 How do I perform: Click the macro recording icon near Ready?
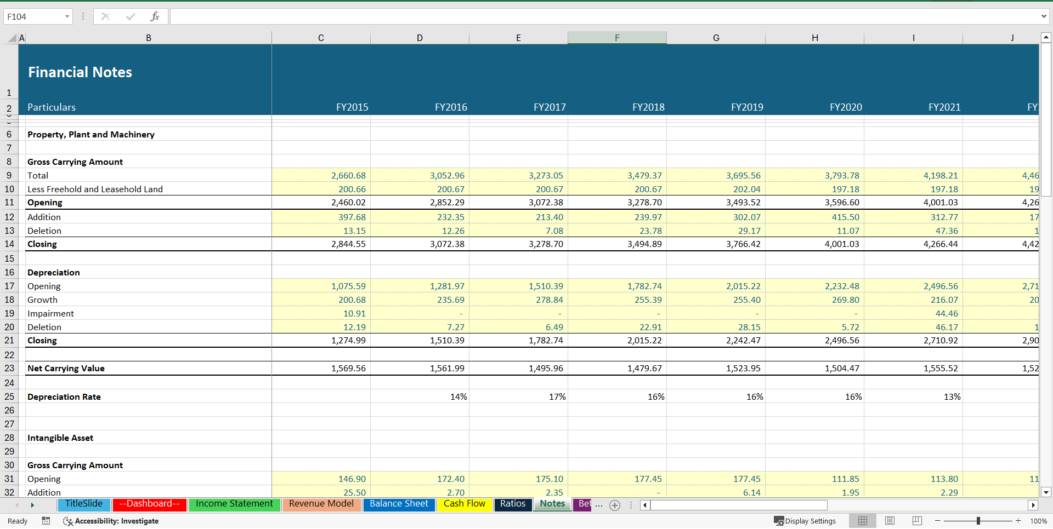[x=46, y=521]
